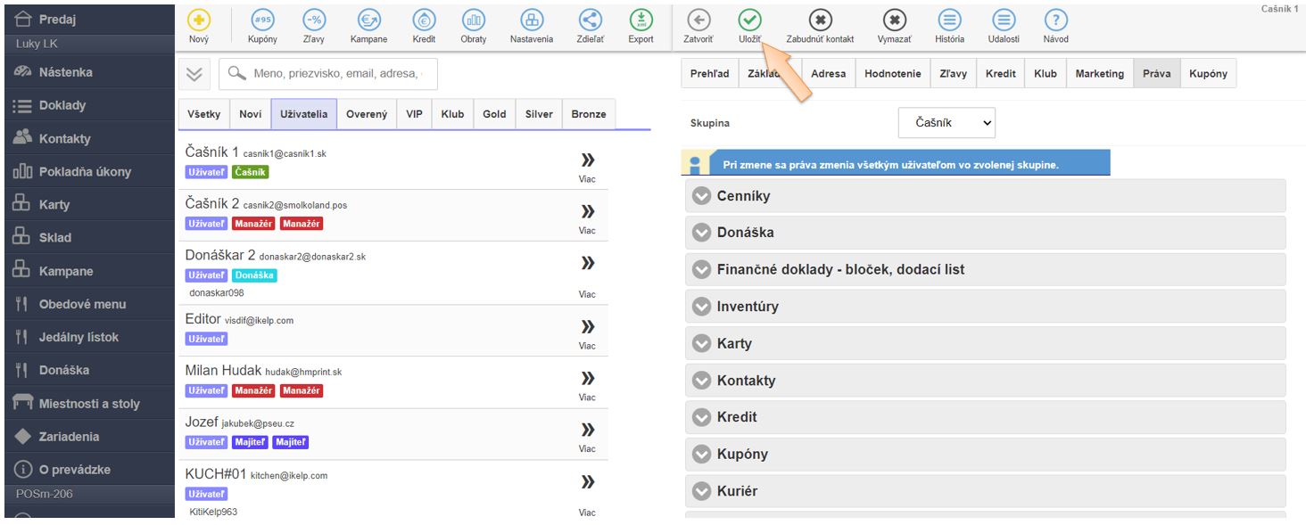Open the Kupóny toolbar icon

point(262,21)
